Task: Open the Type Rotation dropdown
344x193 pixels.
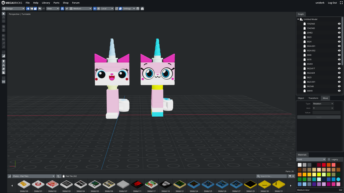Action: [323, 104]
